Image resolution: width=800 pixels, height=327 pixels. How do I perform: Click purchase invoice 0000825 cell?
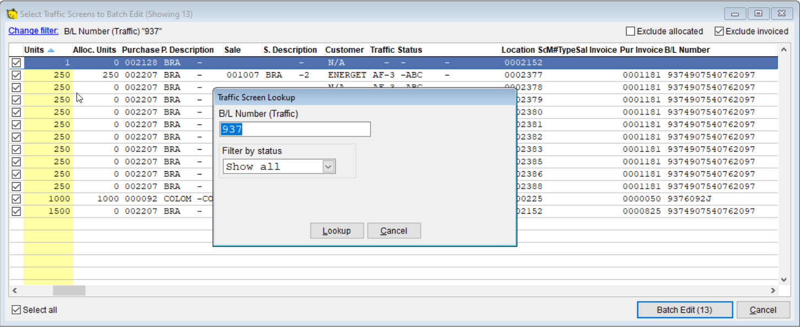click(x=642, y=211)
